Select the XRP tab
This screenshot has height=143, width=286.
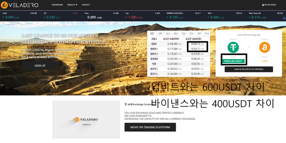click(x=199, y=34)
